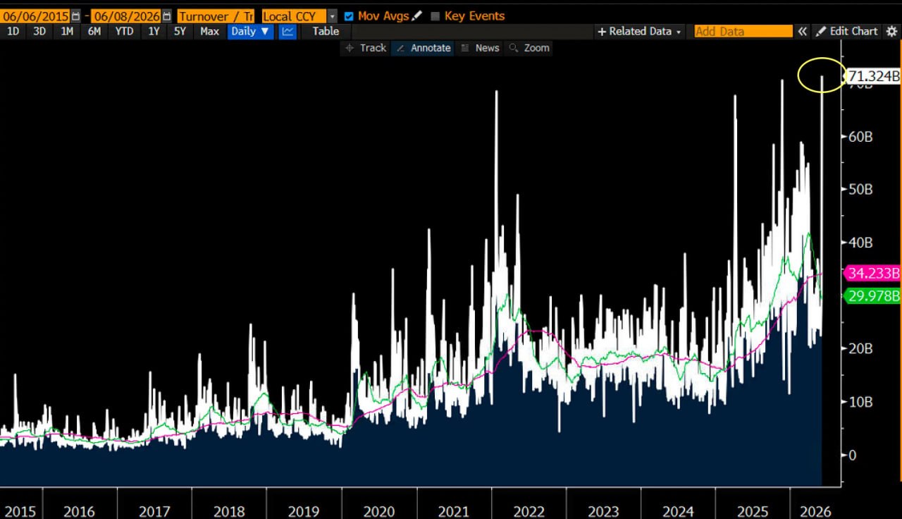Expand the Related Data dropdown
Screen dimensions: 902x519
[640, 31]
